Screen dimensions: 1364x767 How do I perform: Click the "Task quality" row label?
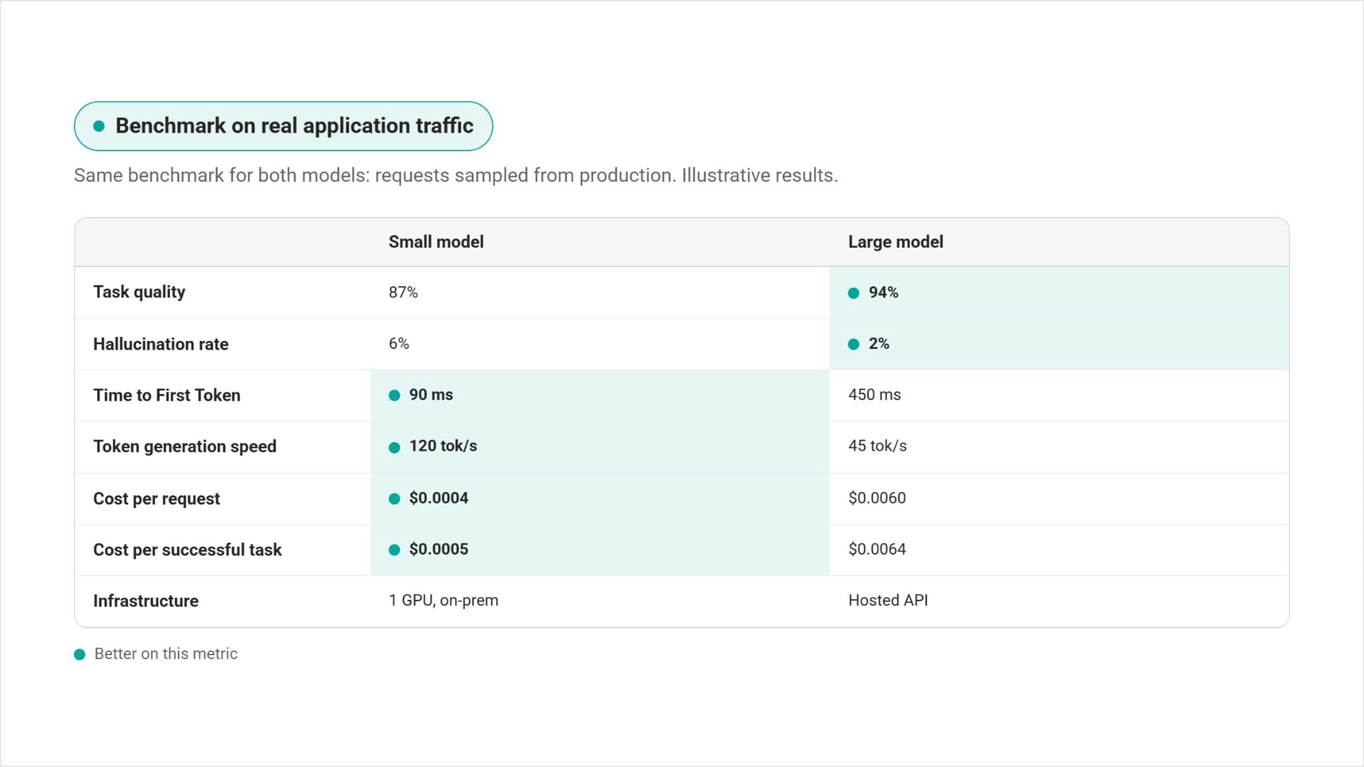[139, 292]
